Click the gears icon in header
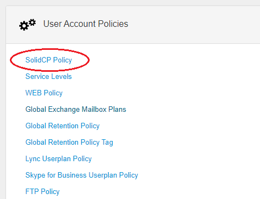 click(27, 25)
